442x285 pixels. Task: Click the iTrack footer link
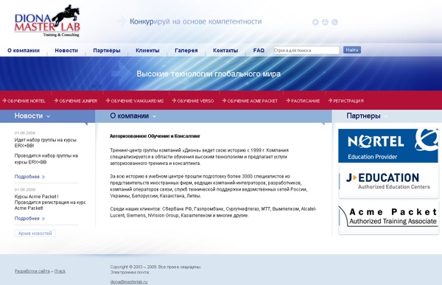[60, 271]
